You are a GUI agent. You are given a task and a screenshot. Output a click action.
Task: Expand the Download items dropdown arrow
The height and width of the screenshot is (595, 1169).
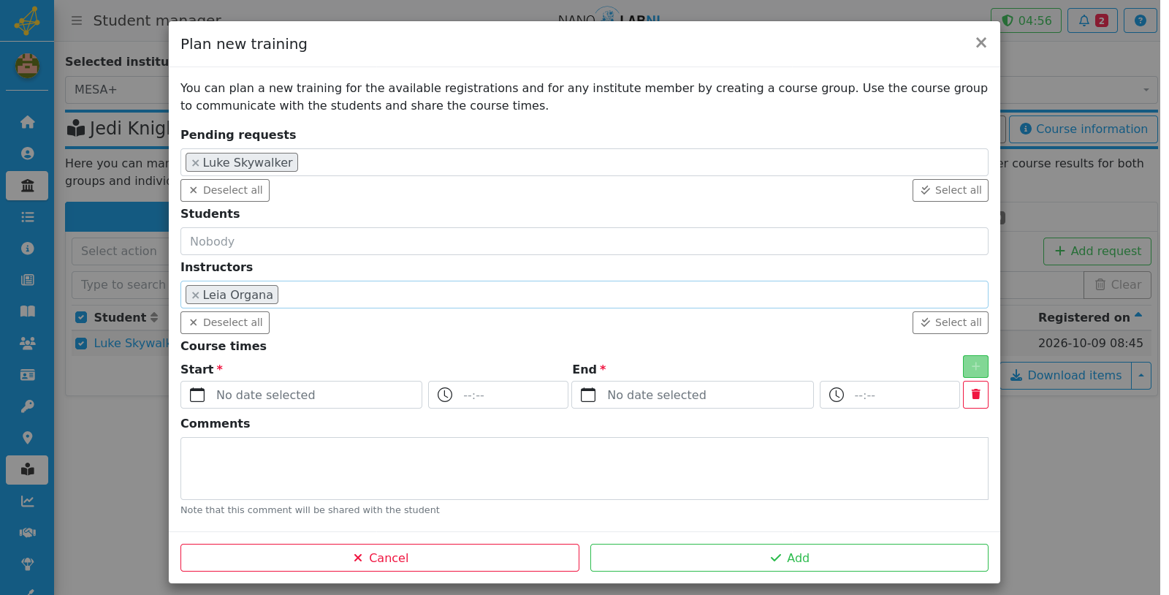tap(1141, 376)
